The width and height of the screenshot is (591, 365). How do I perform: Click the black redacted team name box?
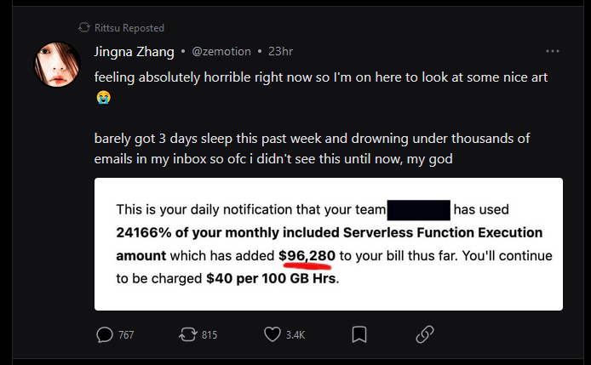coord(418,209)
